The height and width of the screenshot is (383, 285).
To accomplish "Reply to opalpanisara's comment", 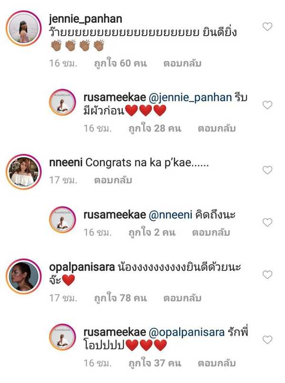I will click(x=182, y=298).
